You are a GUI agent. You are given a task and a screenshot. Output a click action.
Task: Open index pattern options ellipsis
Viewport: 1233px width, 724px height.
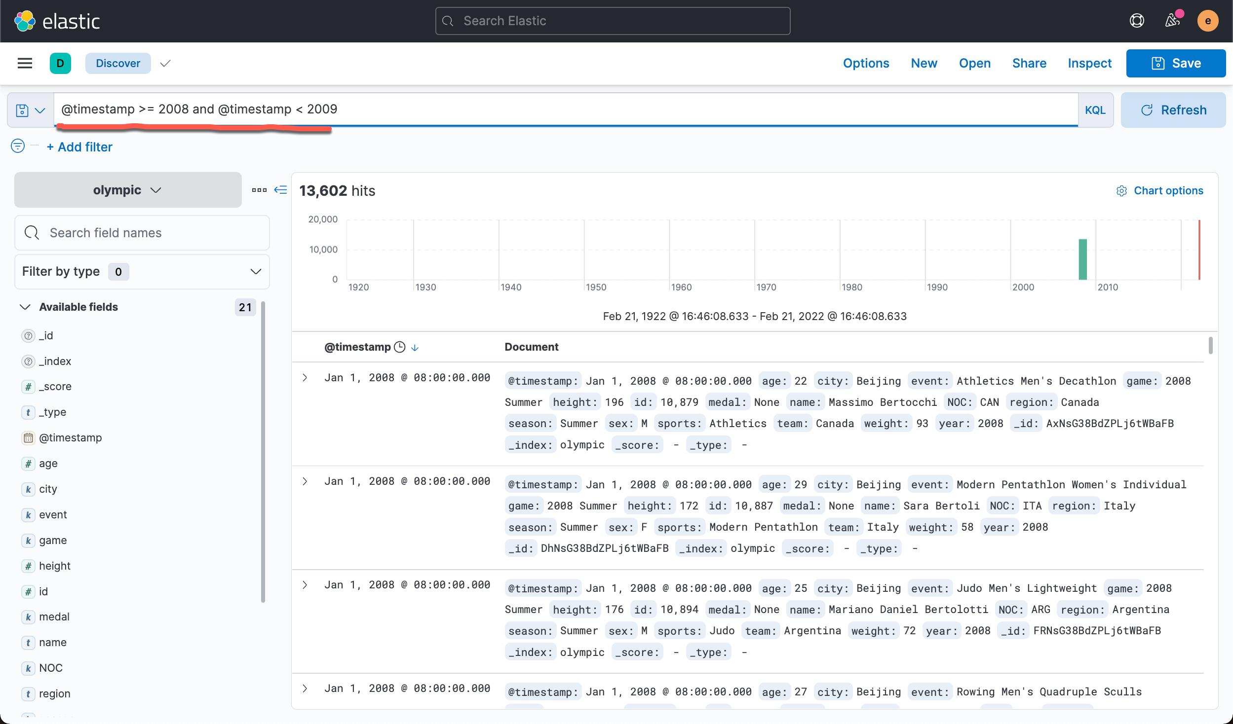[x=259, y=190]
